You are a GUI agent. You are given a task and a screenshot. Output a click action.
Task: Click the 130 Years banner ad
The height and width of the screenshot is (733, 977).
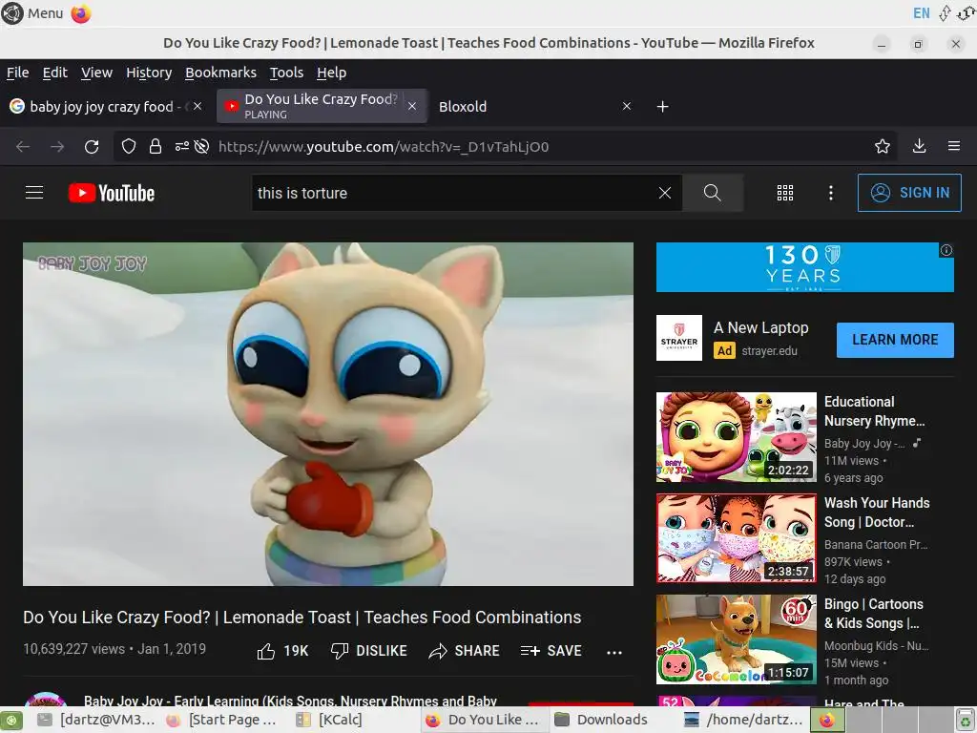tap(804, 267)
